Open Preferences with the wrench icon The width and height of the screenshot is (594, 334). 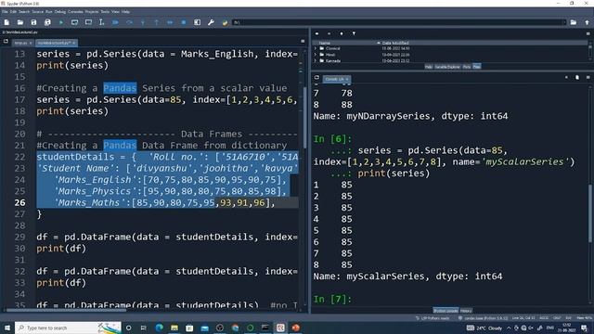211,22
